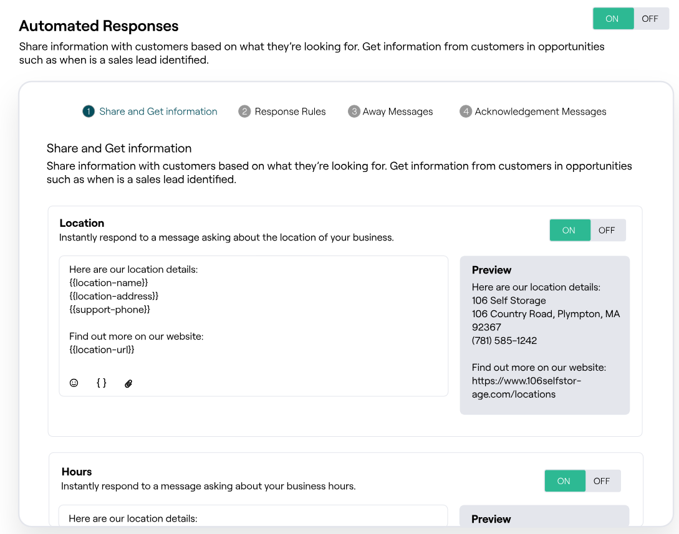Attach a file with the paperclip icon
Viewport: 679px width, 534px height.
pos(128,383)
